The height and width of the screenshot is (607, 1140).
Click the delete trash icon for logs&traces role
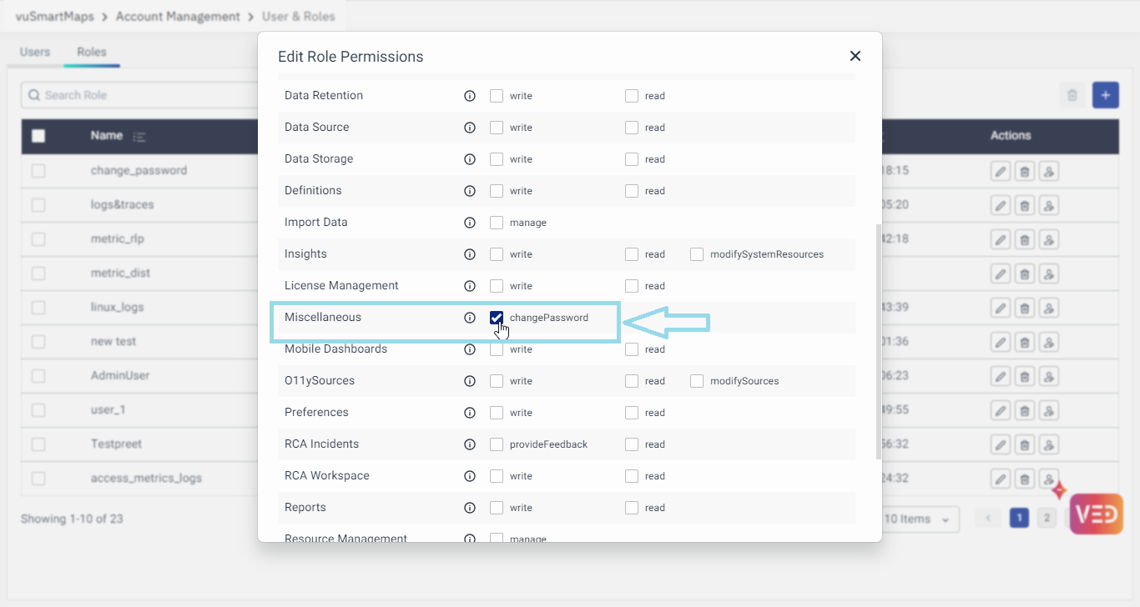tap(1025, 205)
